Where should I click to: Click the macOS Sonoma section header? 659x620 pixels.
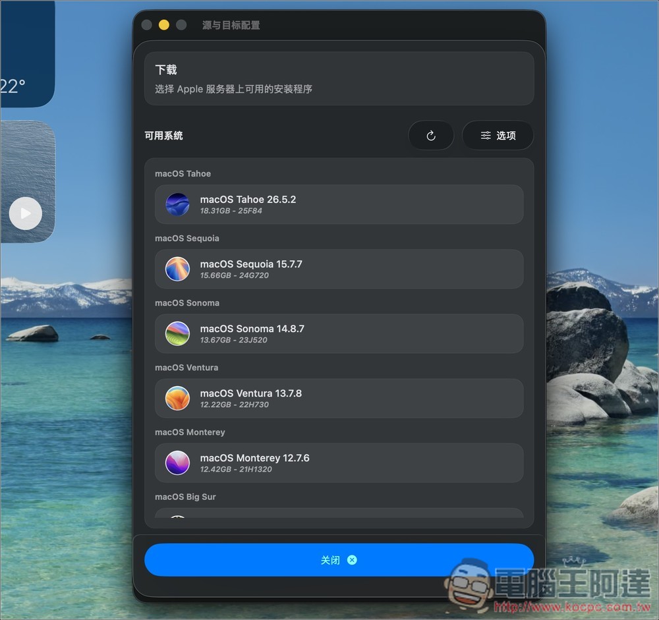(187, 303)
